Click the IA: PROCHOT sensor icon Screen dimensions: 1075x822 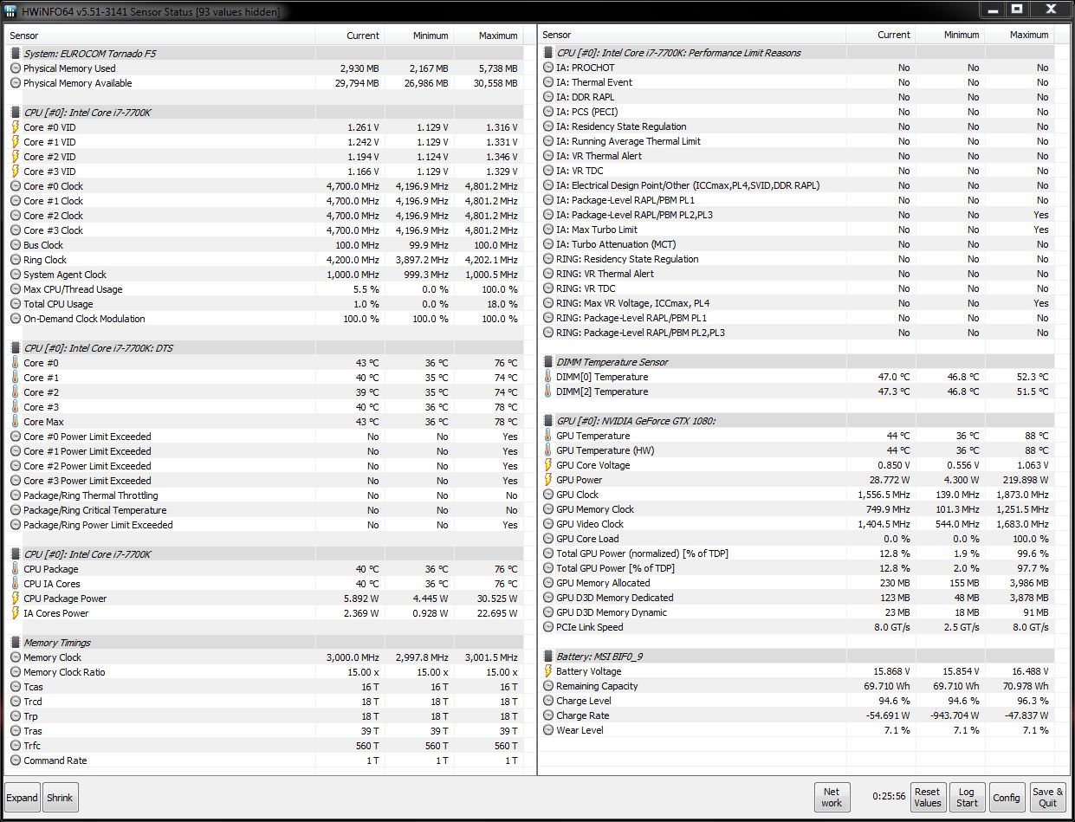(548, 68)
